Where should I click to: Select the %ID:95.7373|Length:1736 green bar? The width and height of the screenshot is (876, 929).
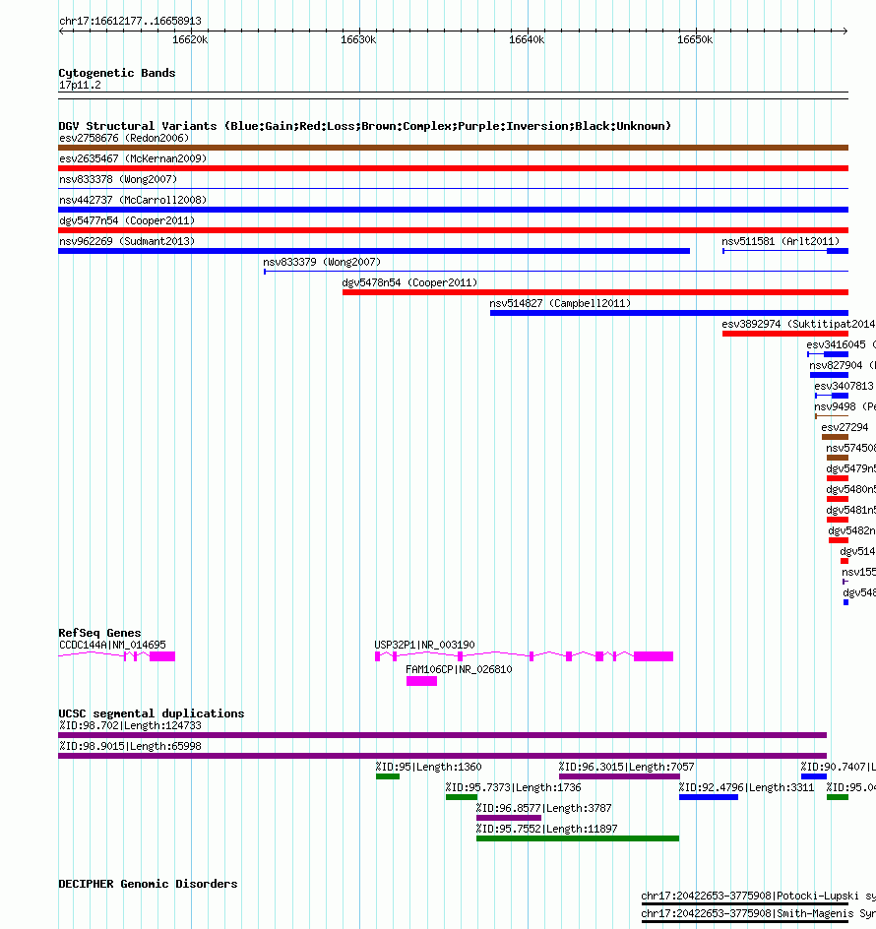[x=461, y=797]
